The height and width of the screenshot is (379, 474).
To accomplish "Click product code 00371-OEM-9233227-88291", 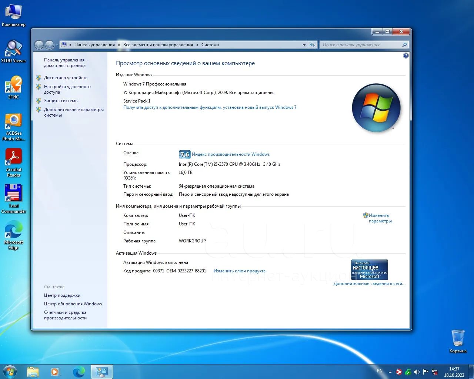I will point(180,271).
